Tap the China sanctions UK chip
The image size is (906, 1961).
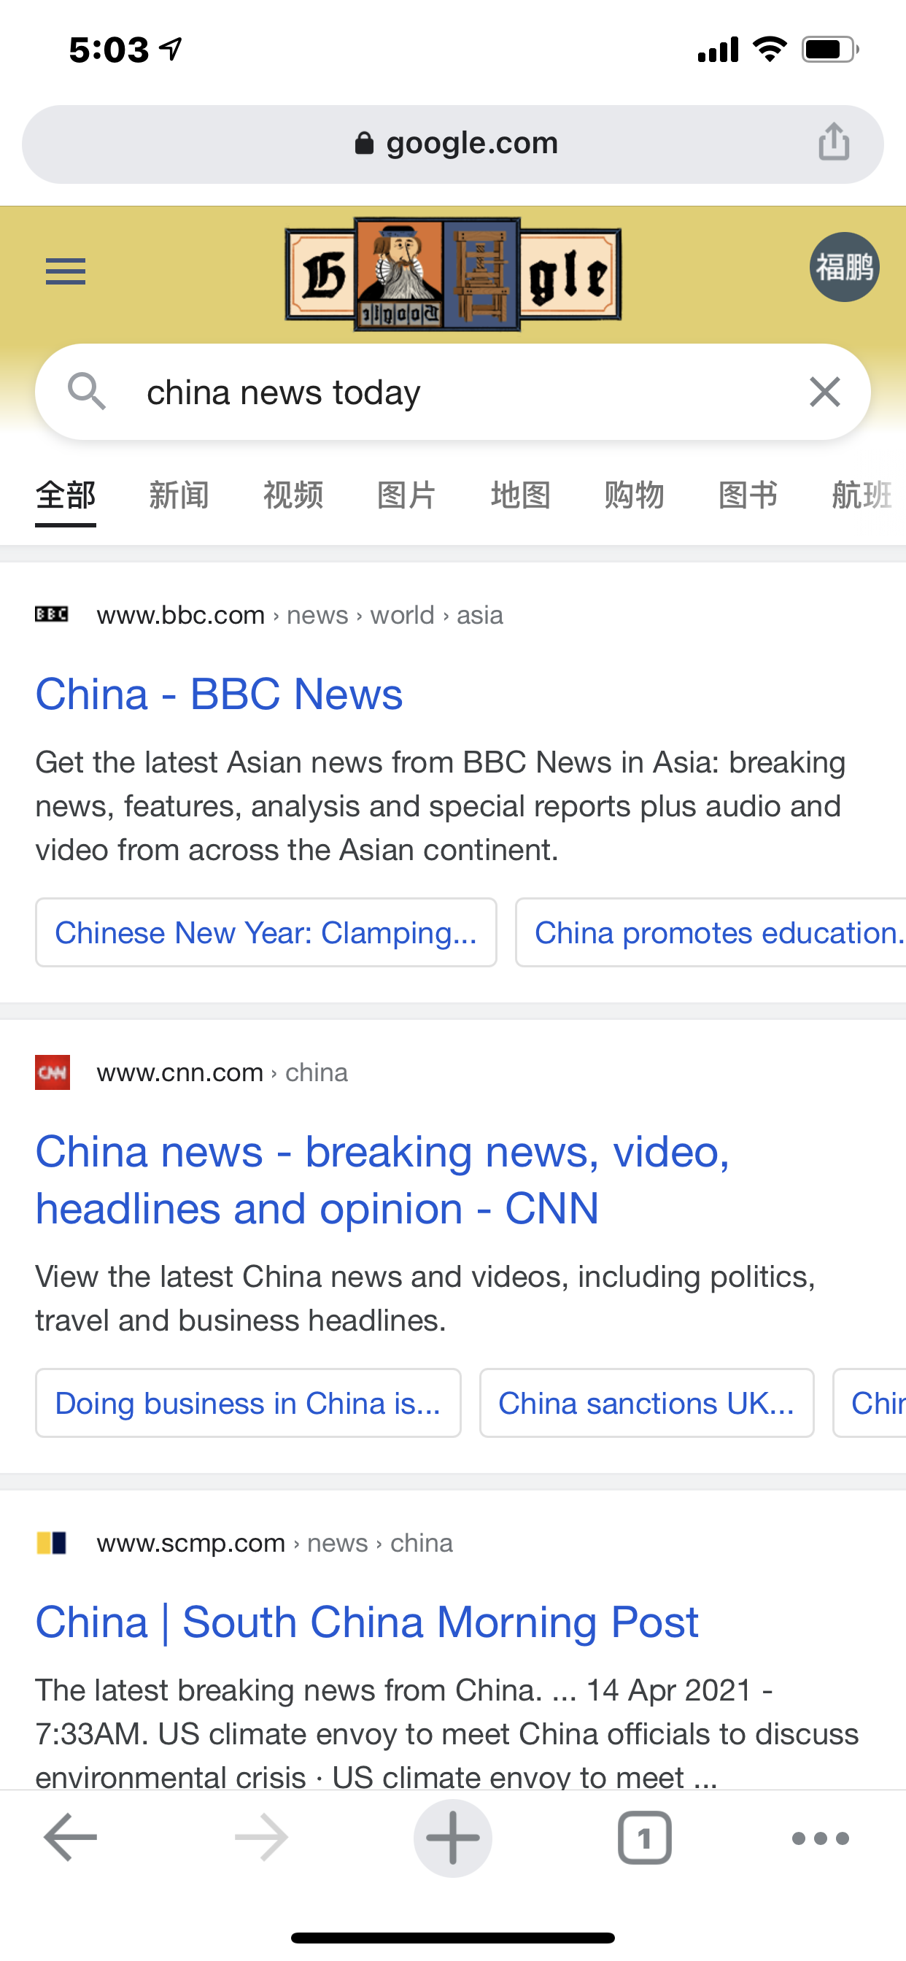click(646, 1403)
